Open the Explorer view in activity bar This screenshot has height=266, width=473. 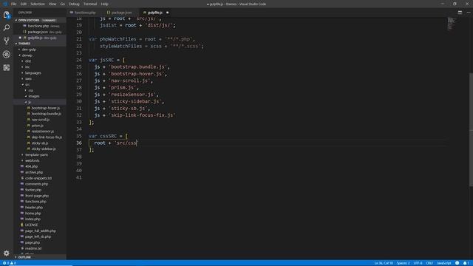[7, 15]
